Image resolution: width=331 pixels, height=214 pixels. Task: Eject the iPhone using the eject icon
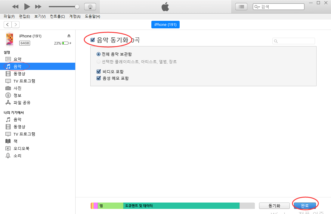69,36
